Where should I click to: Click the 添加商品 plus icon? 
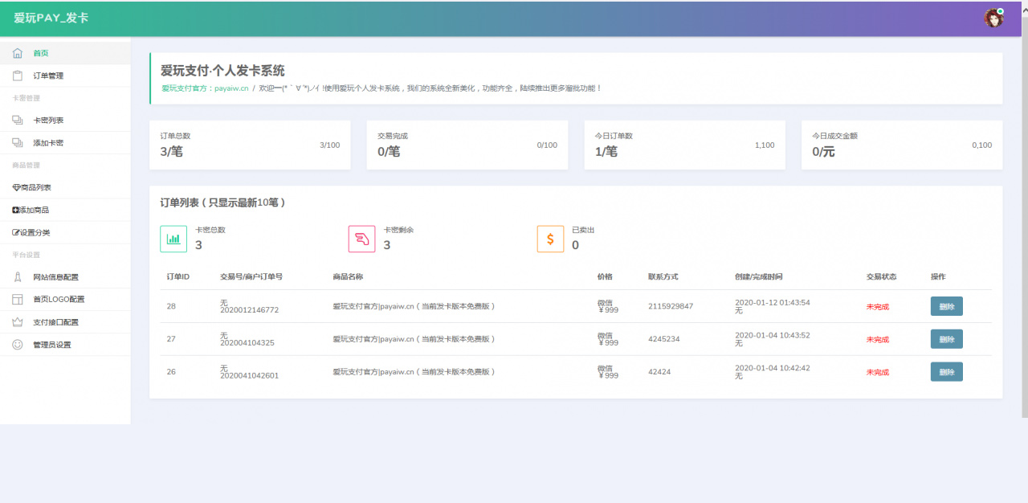click(x=18, y=210)
